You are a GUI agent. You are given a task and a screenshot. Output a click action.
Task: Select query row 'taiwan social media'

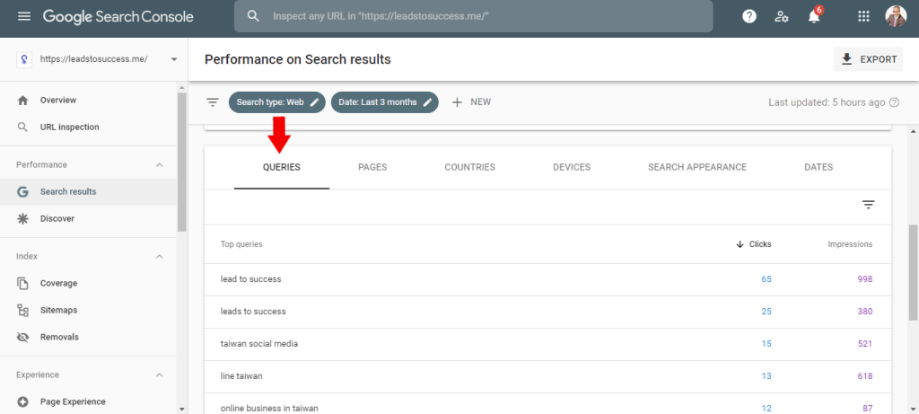pos(547,344)
